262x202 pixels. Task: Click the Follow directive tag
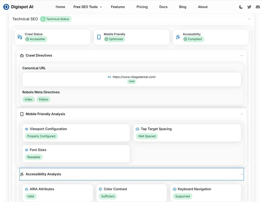coord(43,99)
